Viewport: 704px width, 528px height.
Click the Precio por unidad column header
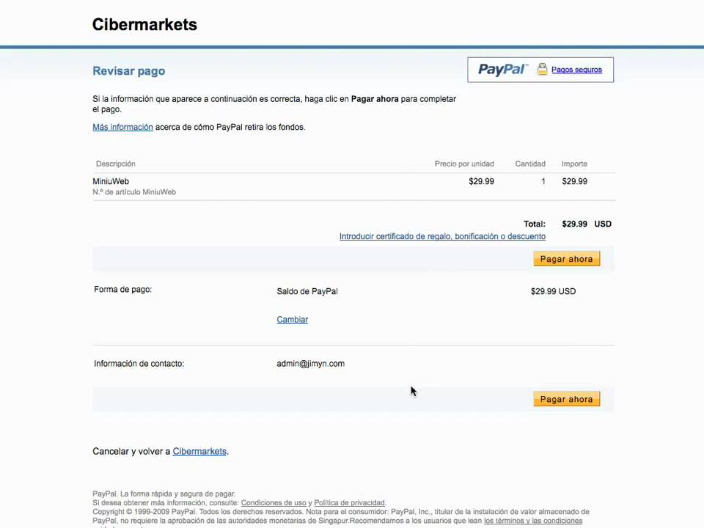point(464,164)
